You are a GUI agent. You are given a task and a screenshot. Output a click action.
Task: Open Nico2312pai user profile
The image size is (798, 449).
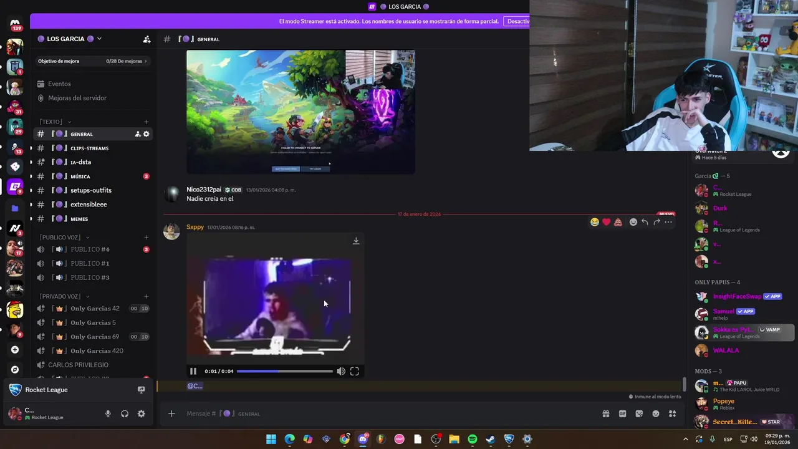[204, 190]
